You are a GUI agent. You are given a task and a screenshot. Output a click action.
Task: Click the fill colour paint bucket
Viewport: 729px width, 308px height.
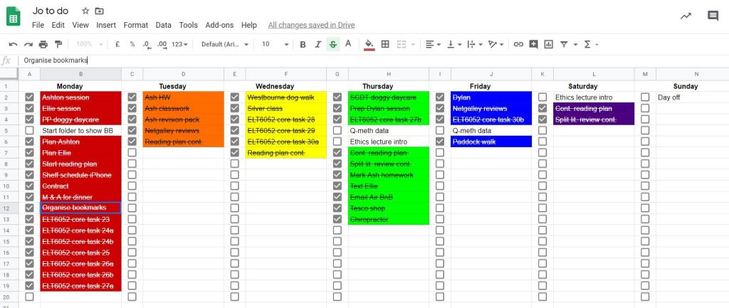click(369, 44)
